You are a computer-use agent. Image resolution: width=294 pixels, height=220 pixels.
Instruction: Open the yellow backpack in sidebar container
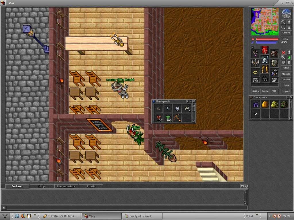click(265, 105)
